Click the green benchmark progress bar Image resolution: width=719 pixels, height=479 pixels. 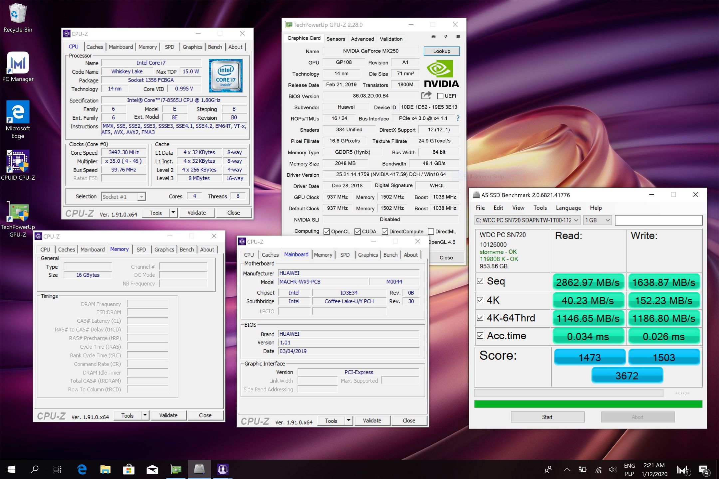point(588,404)
